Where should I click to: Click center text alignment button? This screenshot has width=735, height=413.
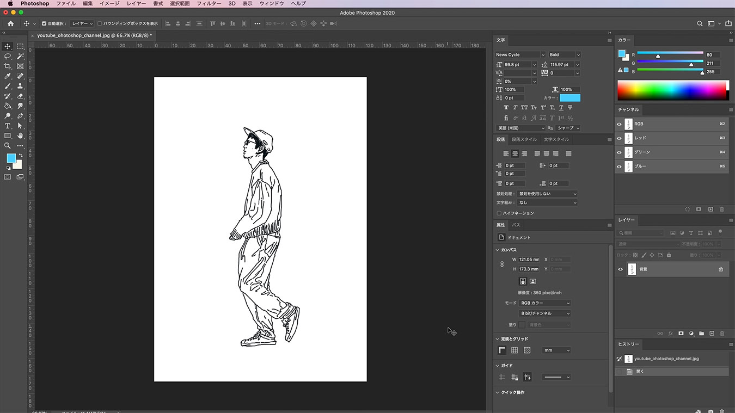click(515, 153)
